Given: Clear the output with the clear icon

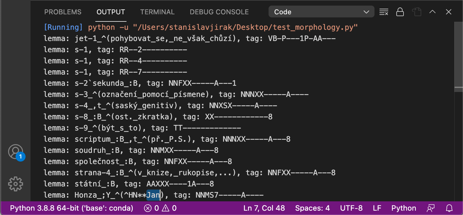Looking at the screenshot, I should point(384,12).
